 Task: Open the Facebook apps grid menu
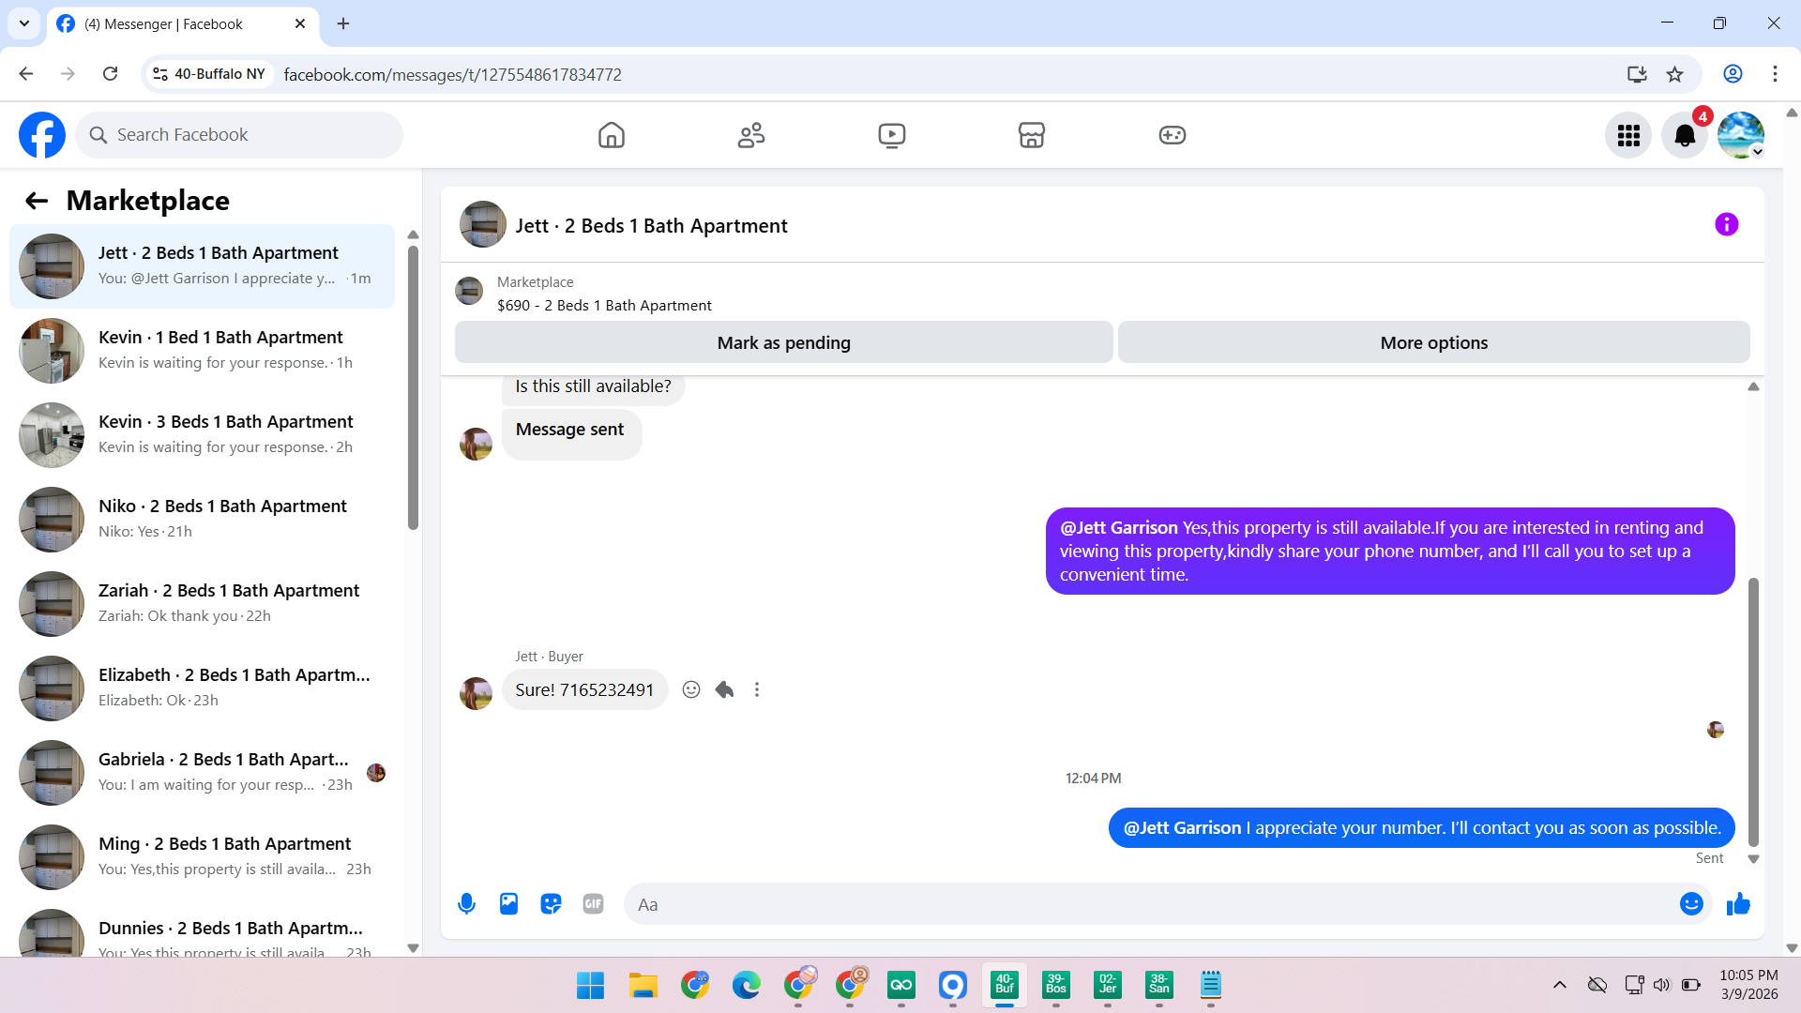pos(1628,136)
